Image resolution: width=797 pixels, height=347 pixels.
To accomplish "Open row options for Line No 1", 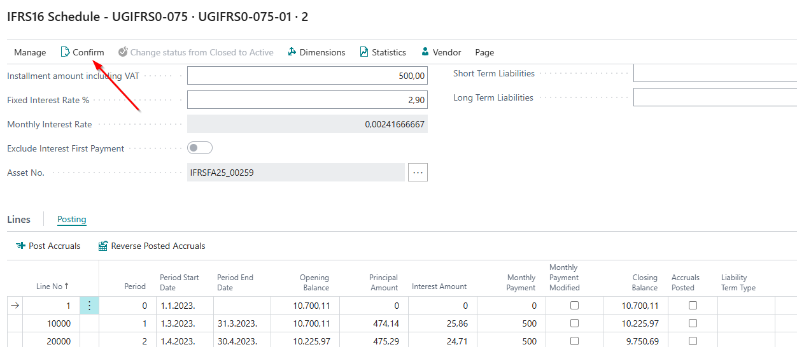I will point(89,306).
